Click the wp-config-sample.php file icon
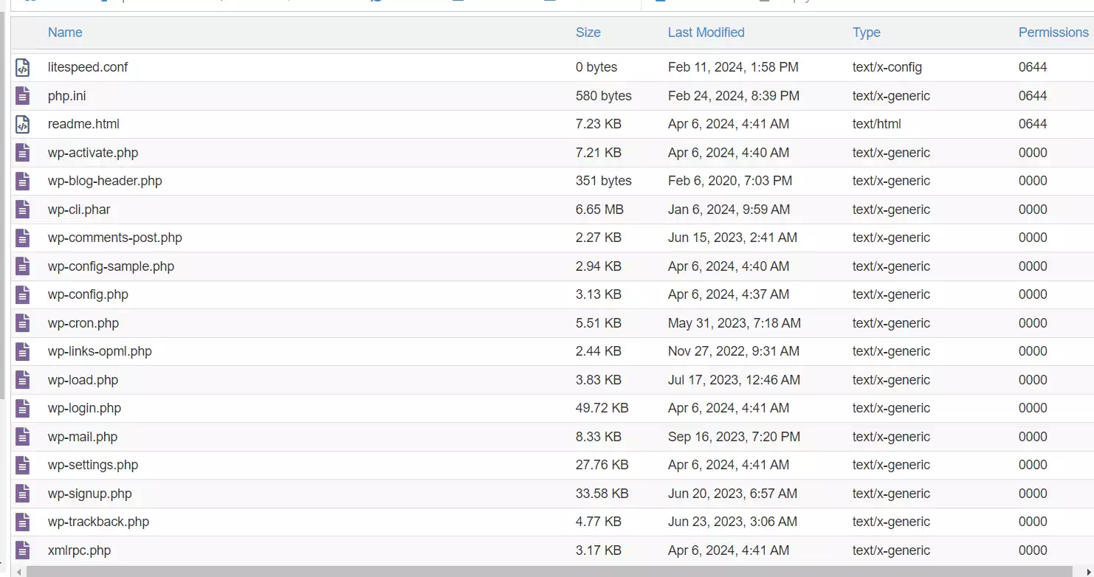The image size is (1094, 577). coord(23,266)
